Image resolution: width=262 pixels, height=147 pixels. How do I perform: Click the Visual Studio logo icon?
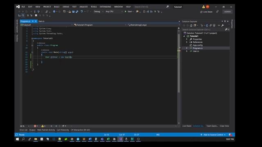click(18, 7)
